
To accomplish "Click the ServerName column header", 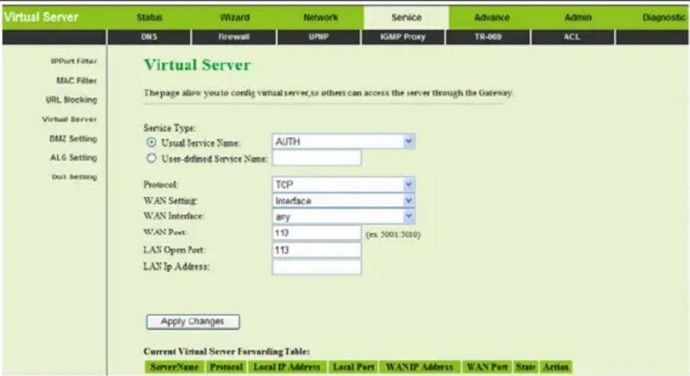I will (x=174, y=366).
